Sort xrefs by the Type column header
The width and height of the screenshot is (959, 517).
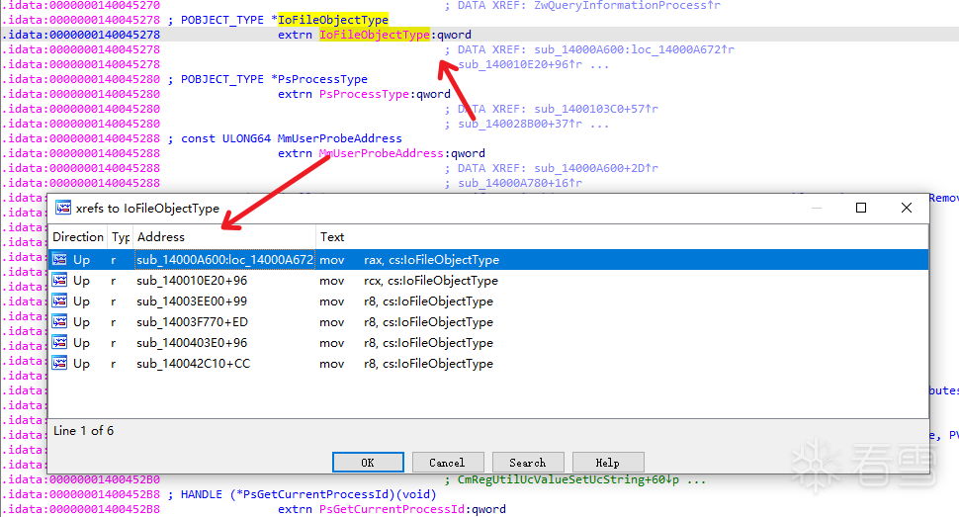click(121, 237)
